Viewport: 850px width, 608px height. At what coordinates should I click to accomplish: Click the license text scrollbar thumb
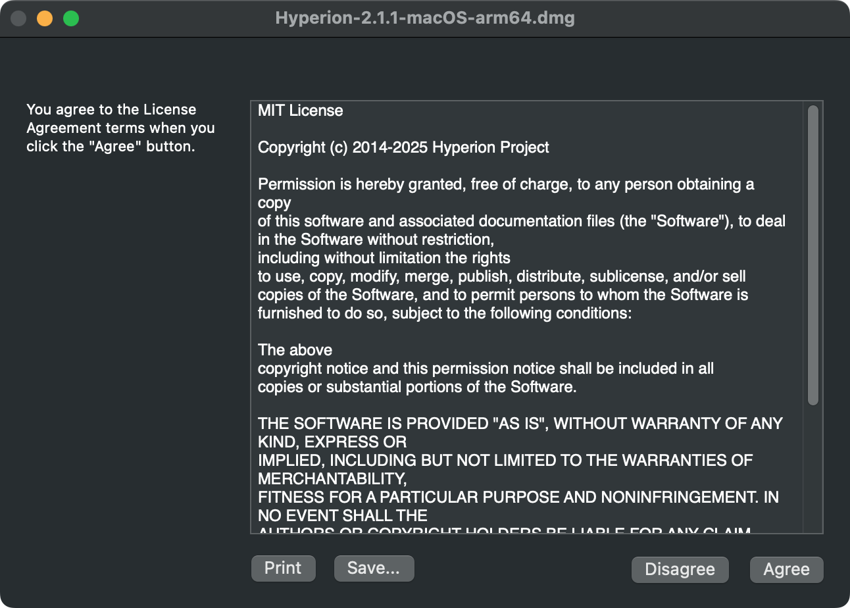tap(813, 255)
